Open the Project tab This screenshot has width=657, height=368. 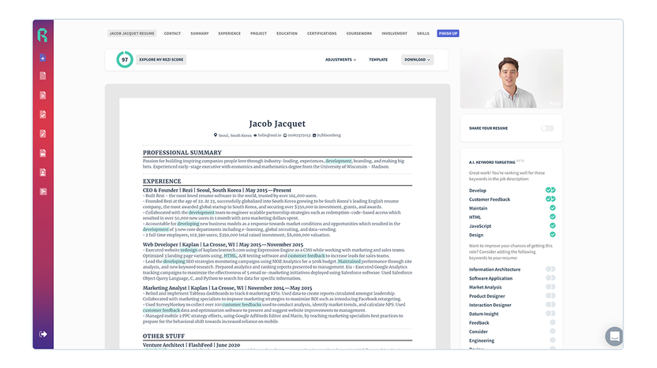258,33
